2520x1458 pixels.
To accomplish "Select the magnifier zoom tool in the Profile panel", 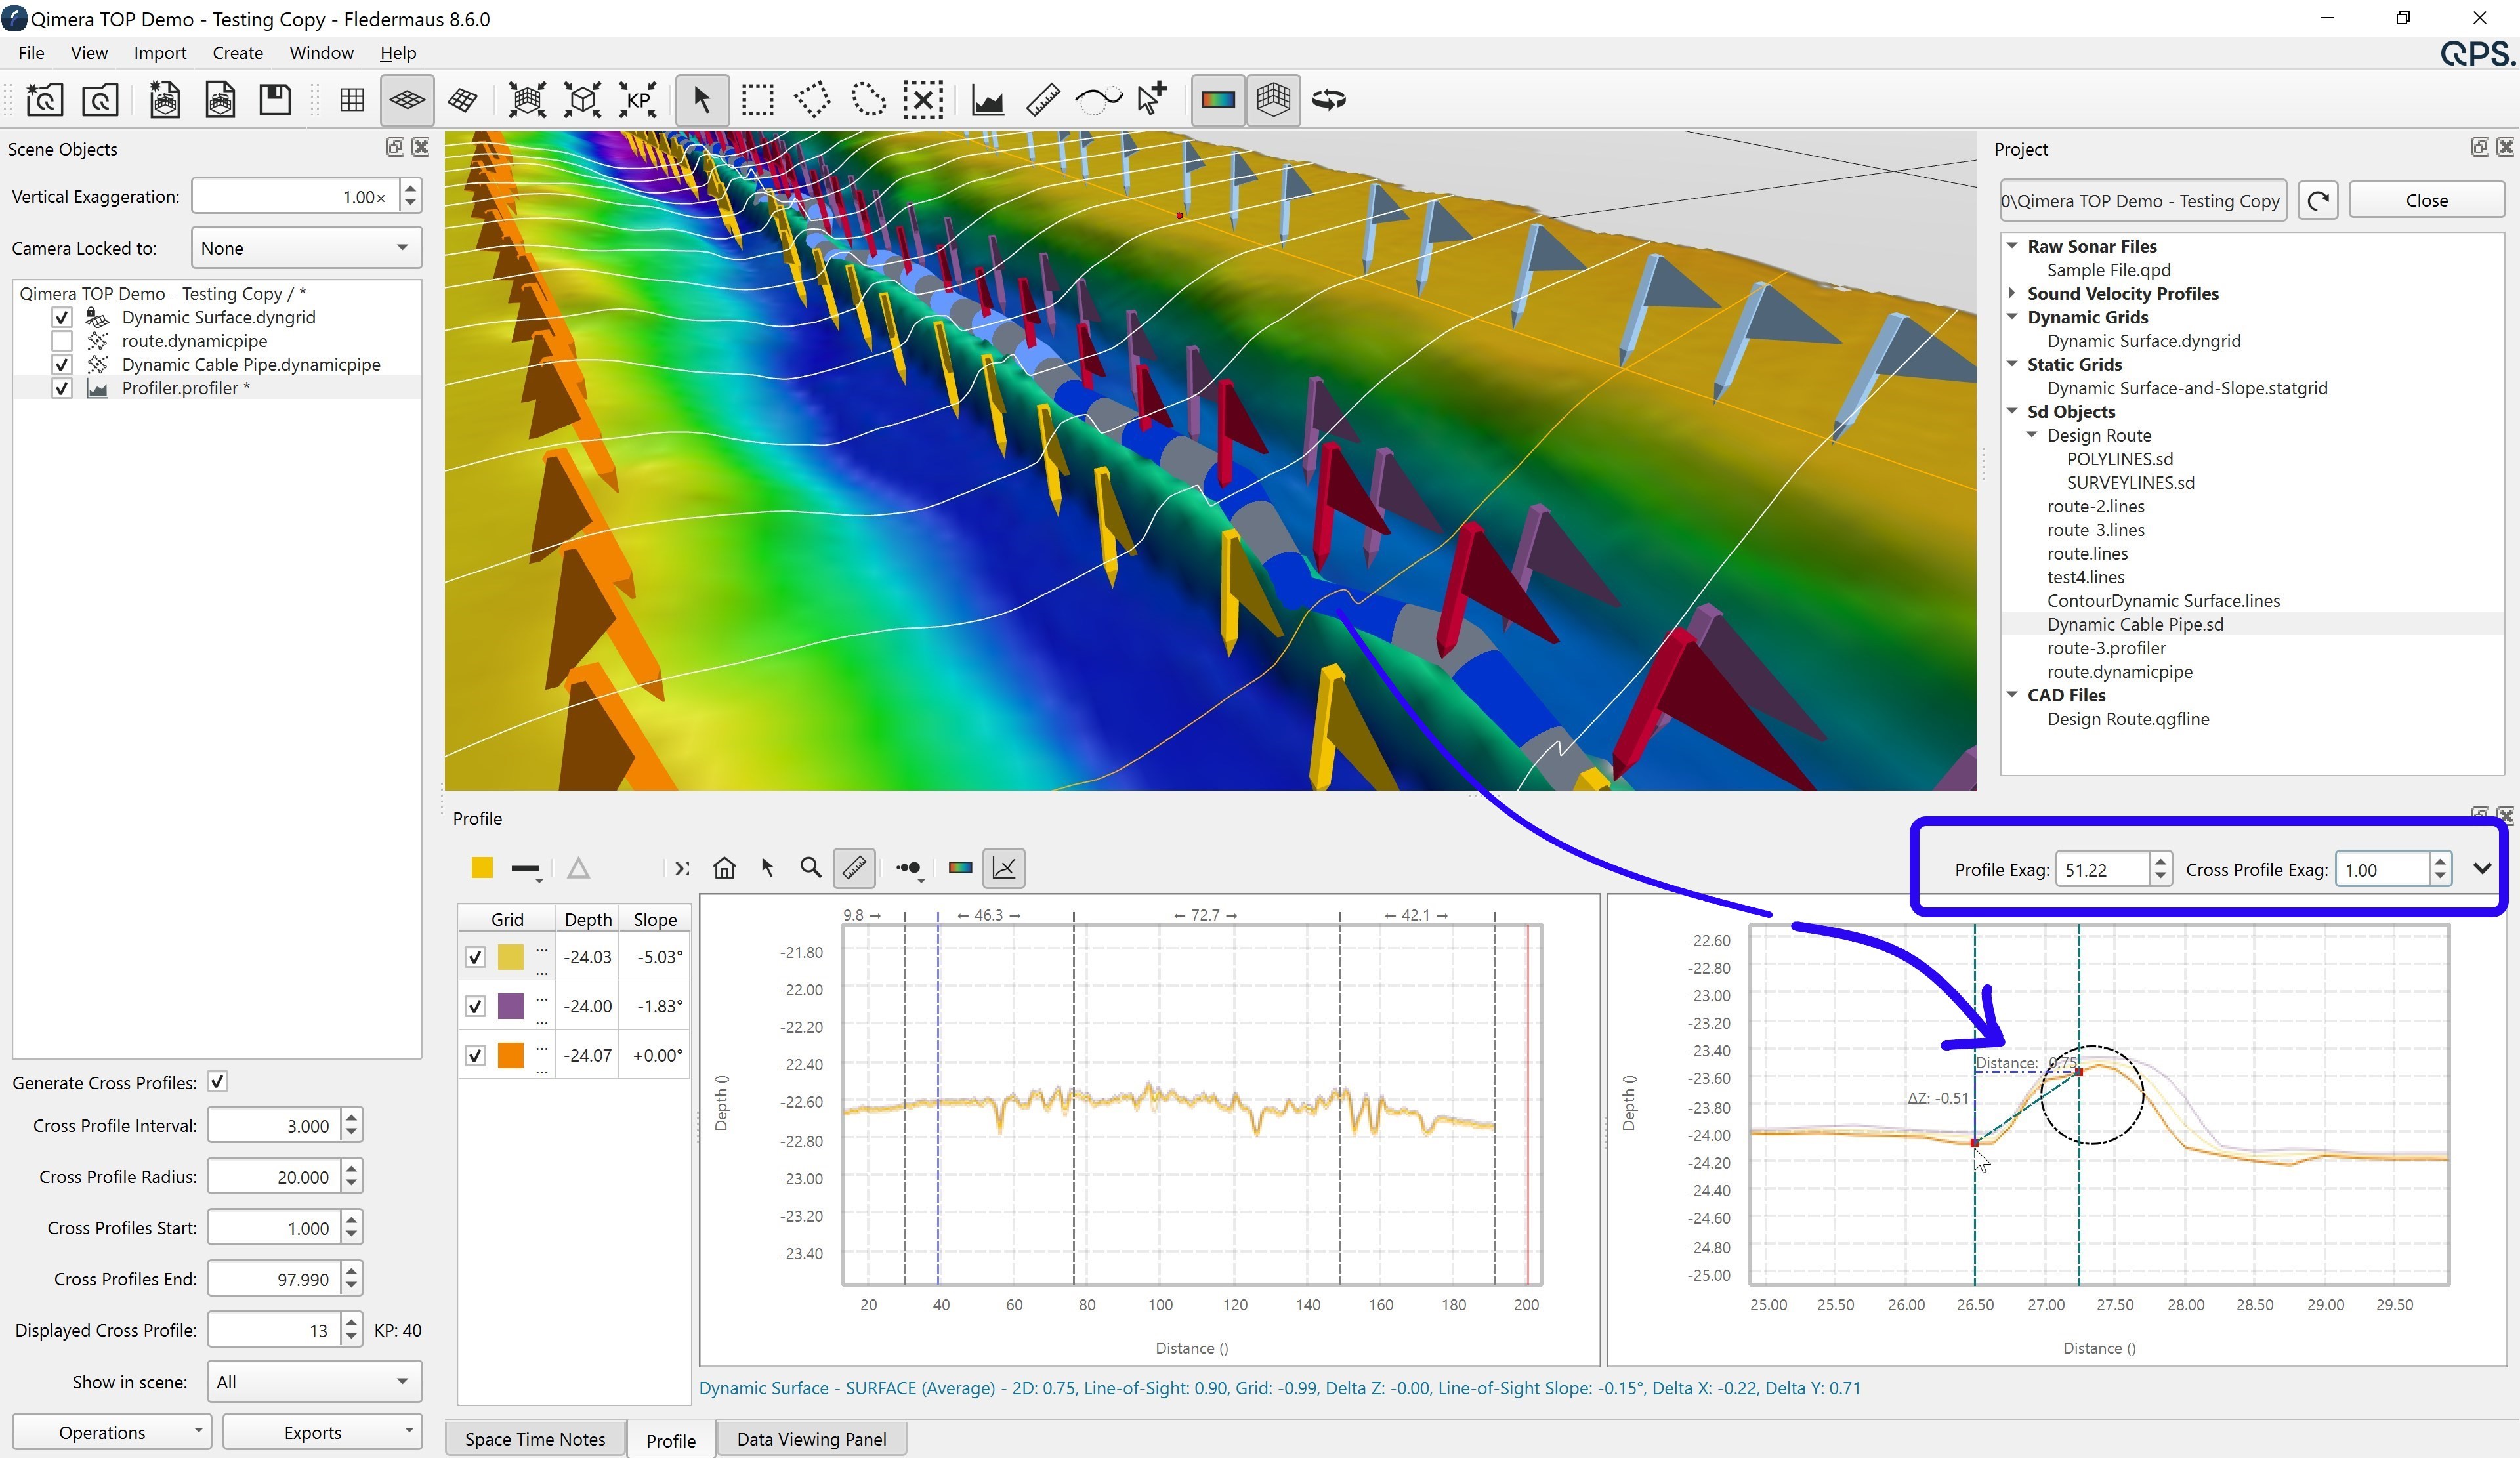I will click(x=811, y=868).
